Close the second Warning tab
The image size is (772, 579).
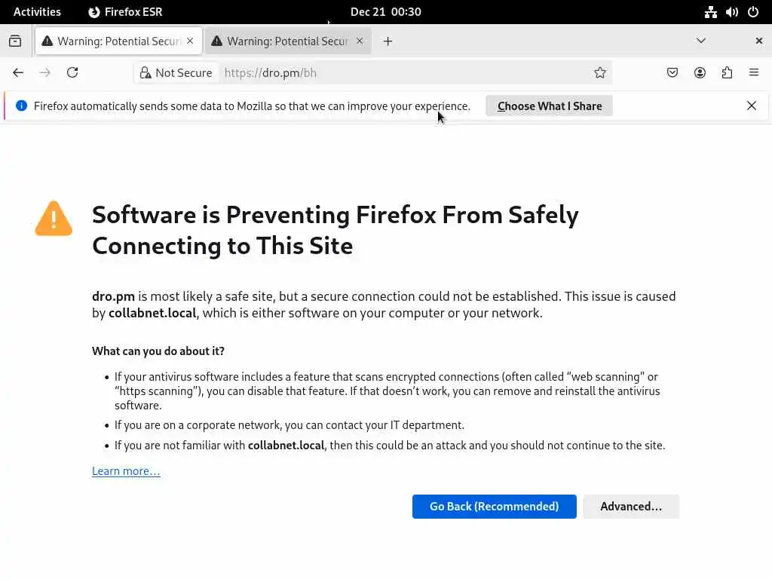pyautogui.click(x=360, y=41)
